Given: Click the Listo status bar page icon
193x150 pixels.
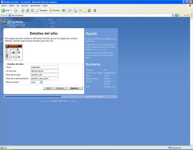Looking at the screenshot, I should [2, 148].
